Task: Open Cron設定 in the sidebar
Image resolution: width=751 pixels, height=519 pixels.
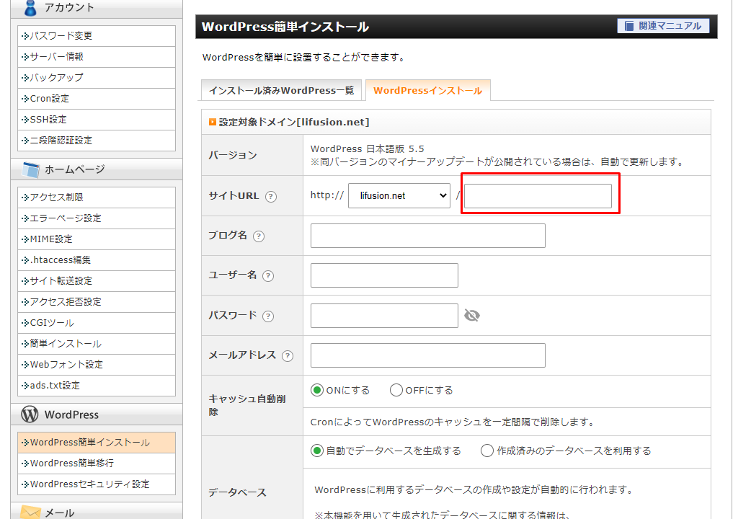Action: tap(97, 99)
